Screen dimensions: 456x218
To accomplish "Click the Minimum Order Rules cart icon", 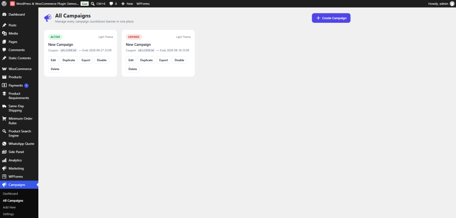I will [4, 119].
